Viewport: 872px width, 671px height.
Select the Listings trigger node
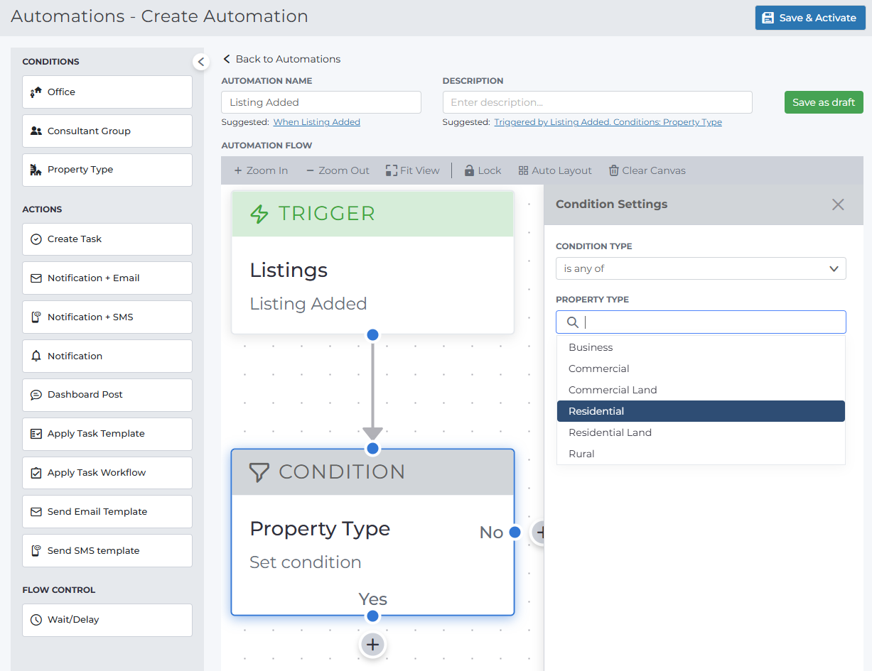(372, 262)
